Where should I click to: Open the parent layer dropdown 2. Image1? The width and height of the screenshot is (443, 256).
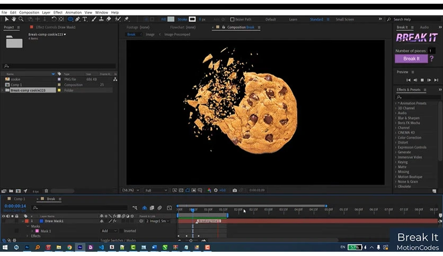coord(158,221)
